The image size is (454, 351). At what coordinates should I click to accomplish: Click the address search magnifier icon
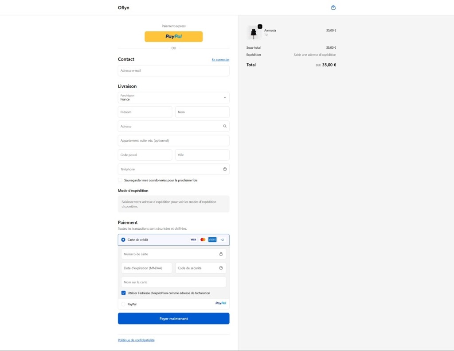(x=225, y=126)
